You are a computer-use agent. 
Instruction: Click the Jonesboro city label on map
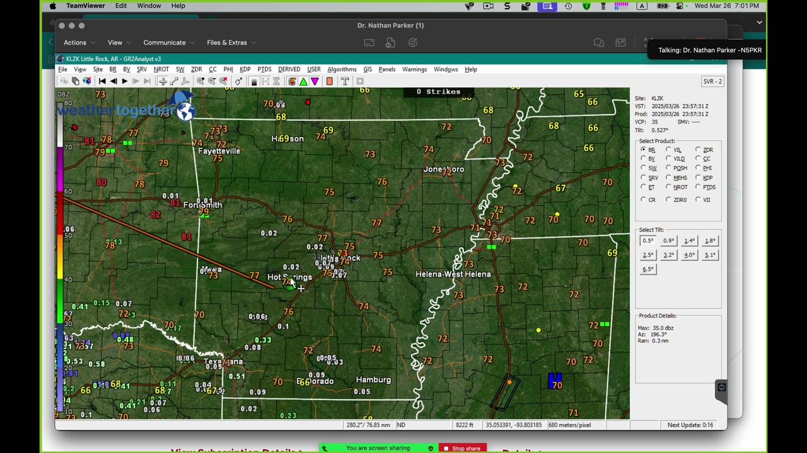coord(444,169)
